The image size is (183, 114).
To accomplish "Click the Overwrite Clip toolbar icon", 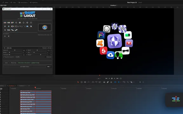I will click(96, 82).
